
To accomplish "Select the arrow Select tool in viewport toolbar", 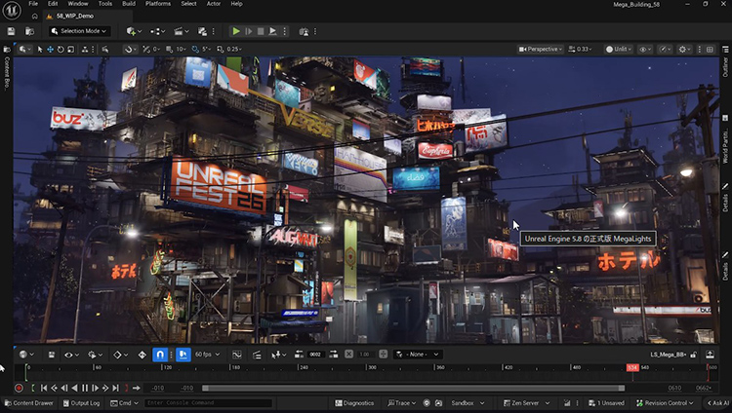I will click(x=40, y=49).
